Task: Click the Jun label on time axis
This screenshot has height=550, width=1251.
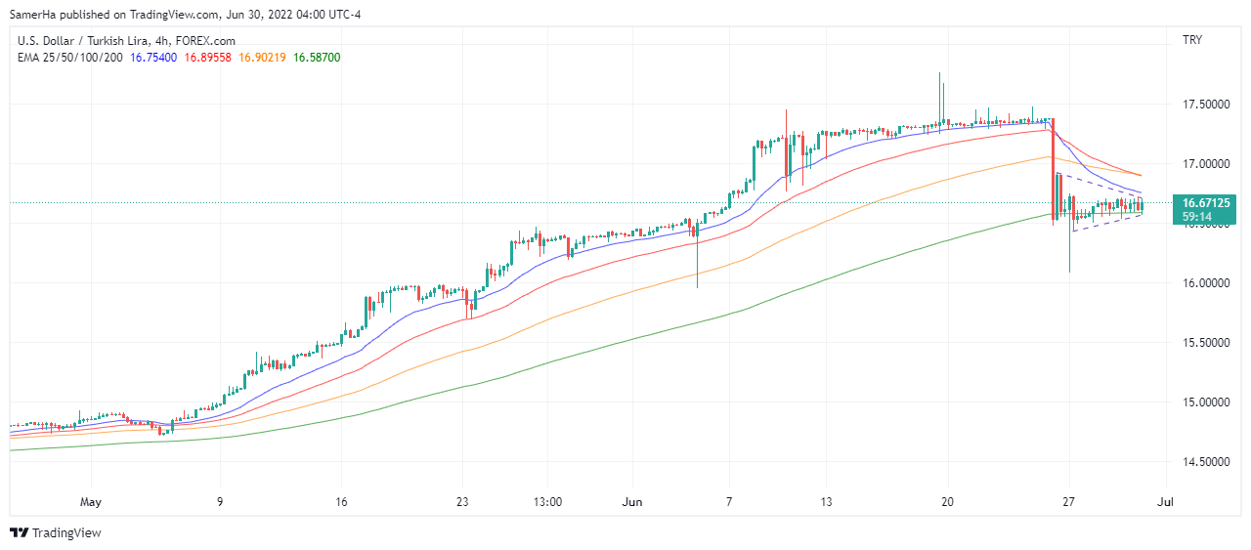Action: click(x=632, y=502)
